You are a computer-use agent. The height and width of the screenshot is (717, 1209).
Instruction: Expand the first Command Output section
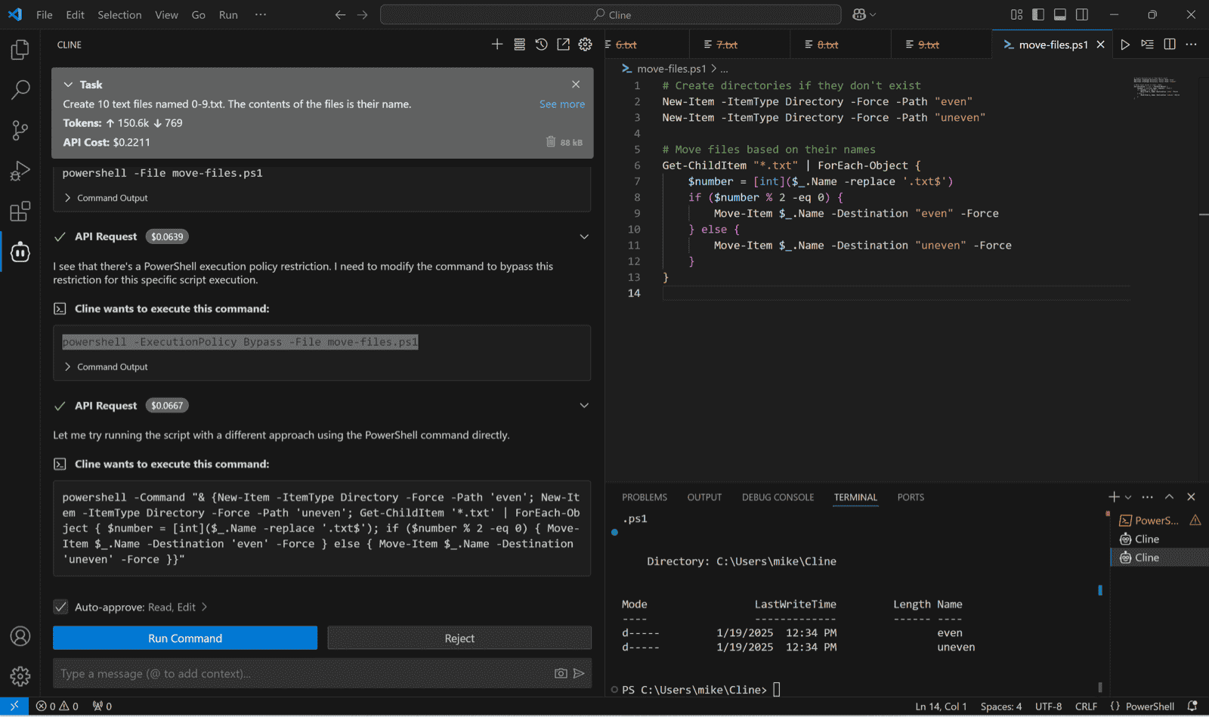point(106,198)
